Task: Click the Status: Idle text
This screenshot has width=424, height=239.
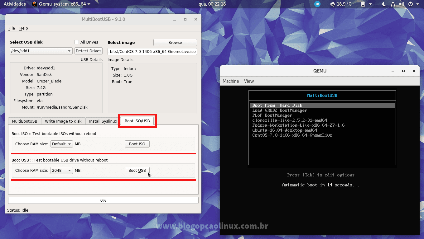Action: pyautogui.click(x=18, y=210)
